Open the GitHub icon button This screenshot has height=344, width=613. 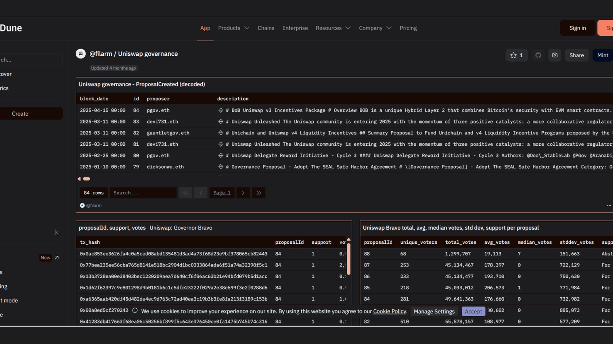(538, 55)
